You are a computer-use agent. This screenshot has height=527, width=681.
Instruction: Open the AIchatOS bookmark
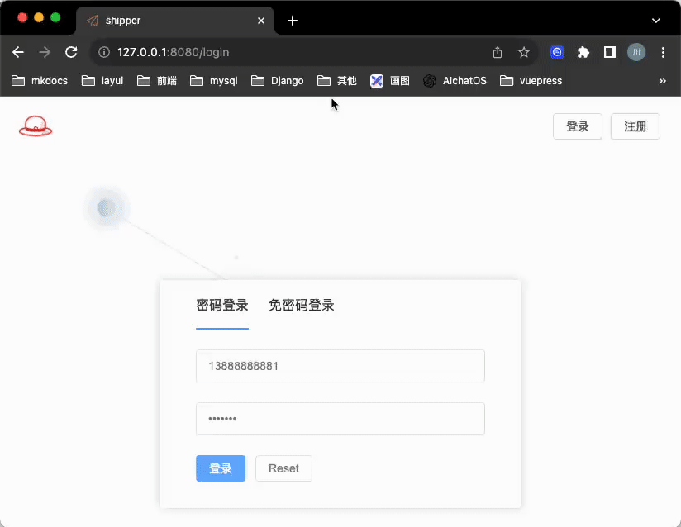(x=455, y=81)
